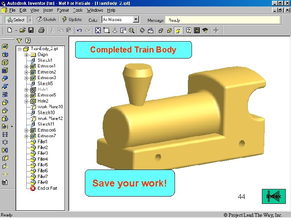291x218 pixels.
Task: Click the Select button
Action: (x=16, y=20)
